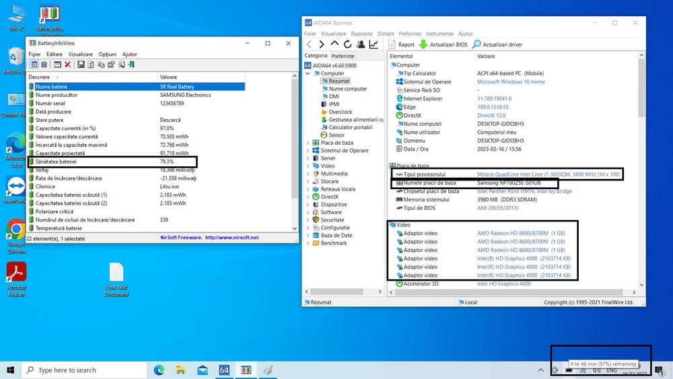Screen dimensions: 673x379
Task: Click Actualizari BIOS button
Action: (443, 44)
